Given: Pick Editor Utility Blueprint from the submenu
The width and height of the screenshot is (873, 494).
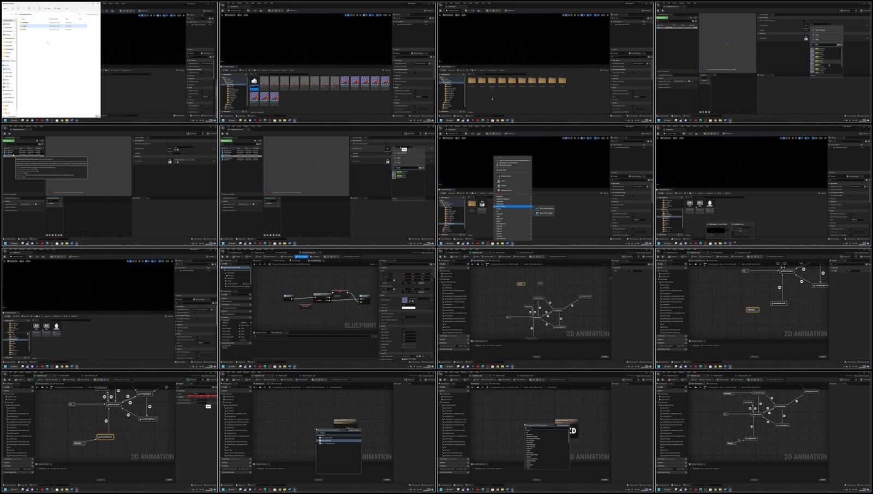Looking at the screenshot, I should 545,208.
